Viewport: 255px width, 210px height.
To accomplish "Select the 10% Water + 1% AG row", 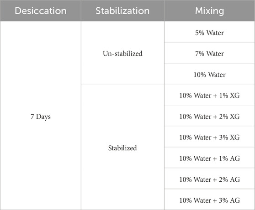I will 209,158.
